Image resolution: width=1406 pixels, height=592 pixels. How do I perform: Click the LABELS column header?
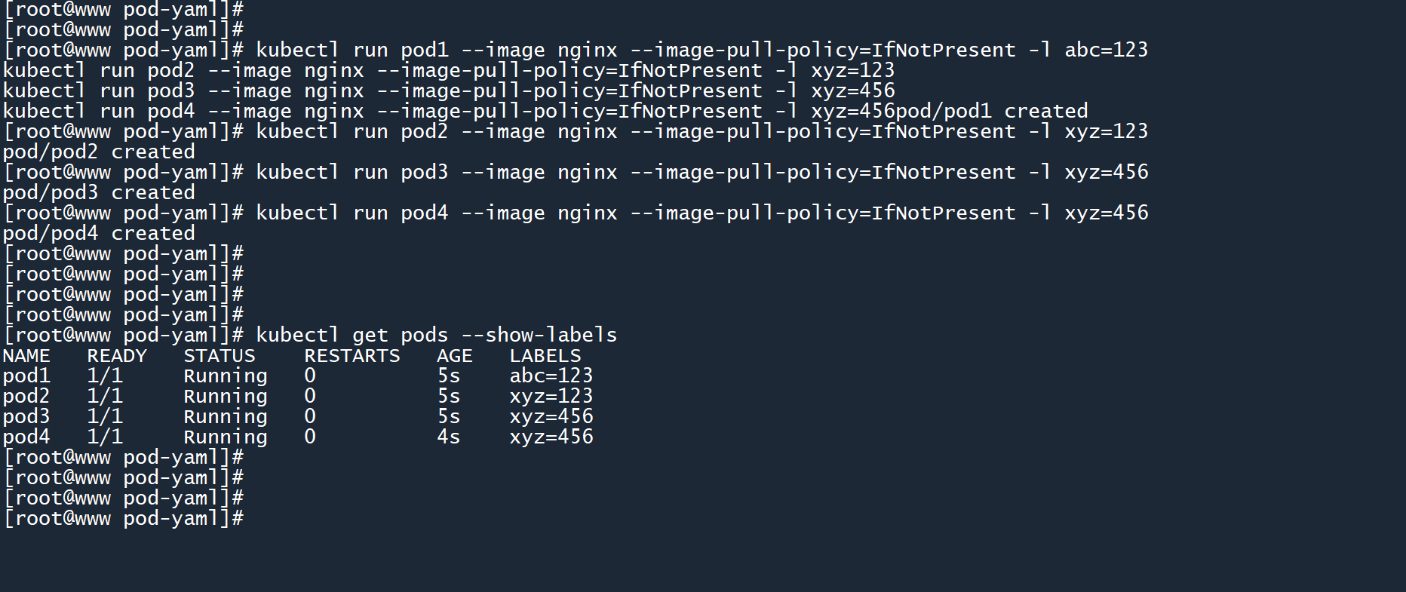click(x=545, y=356)
